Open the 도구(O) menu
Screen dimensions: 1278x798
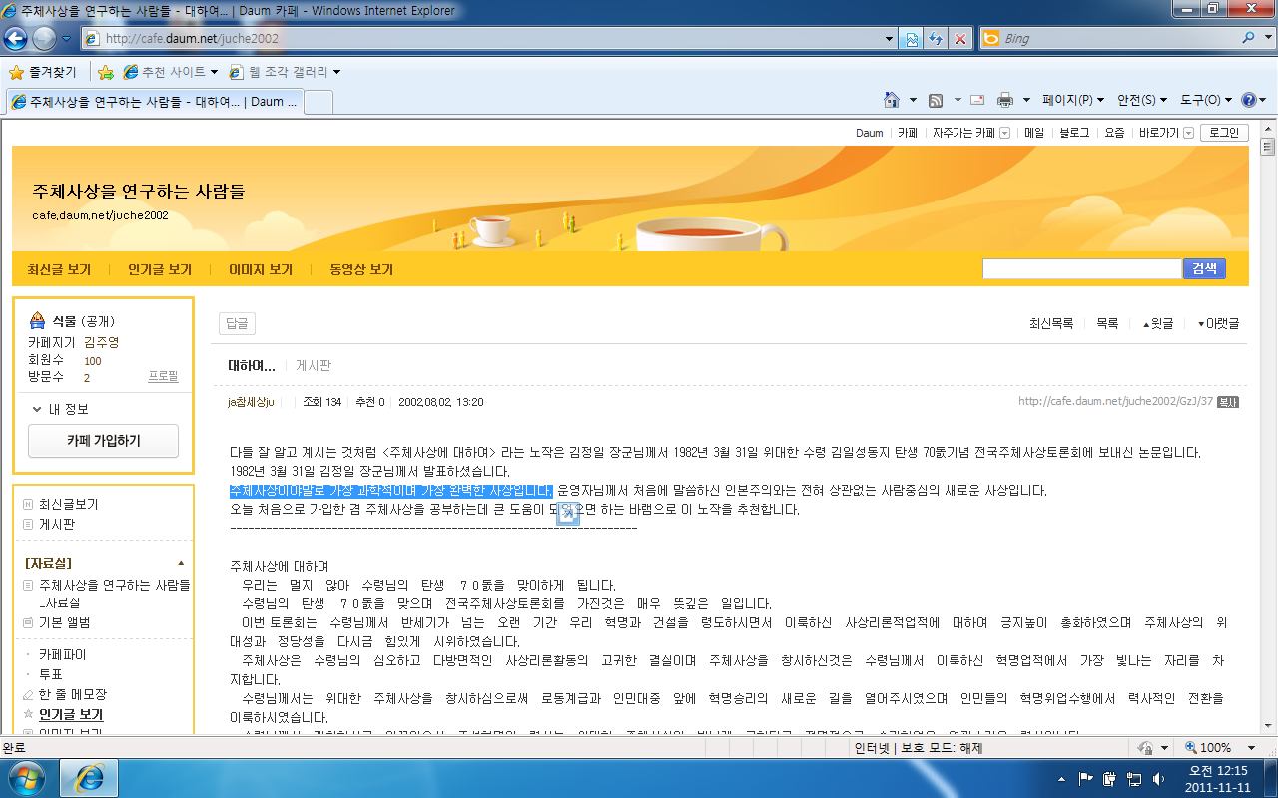tap(1205, 100)
